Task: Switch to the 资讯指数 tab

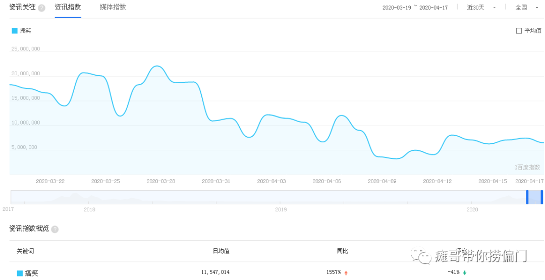Action: (68, 8)
